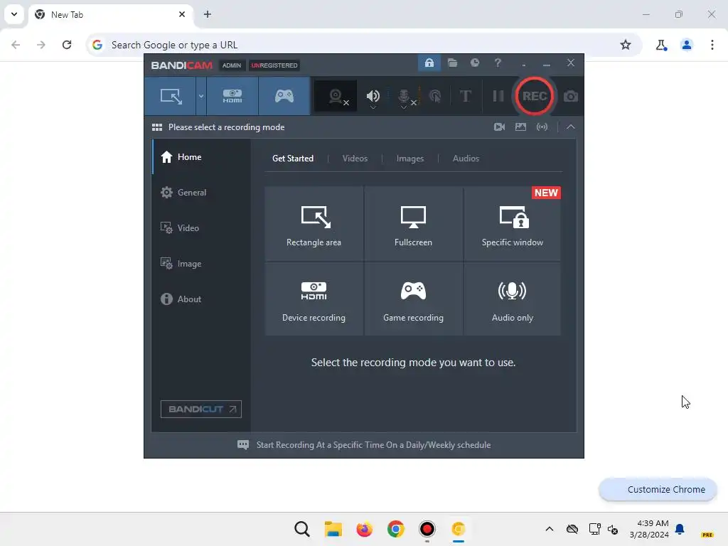Expand microphone settings chevron under mic icon
Screen dimensions: 728x546
[404, 107]
